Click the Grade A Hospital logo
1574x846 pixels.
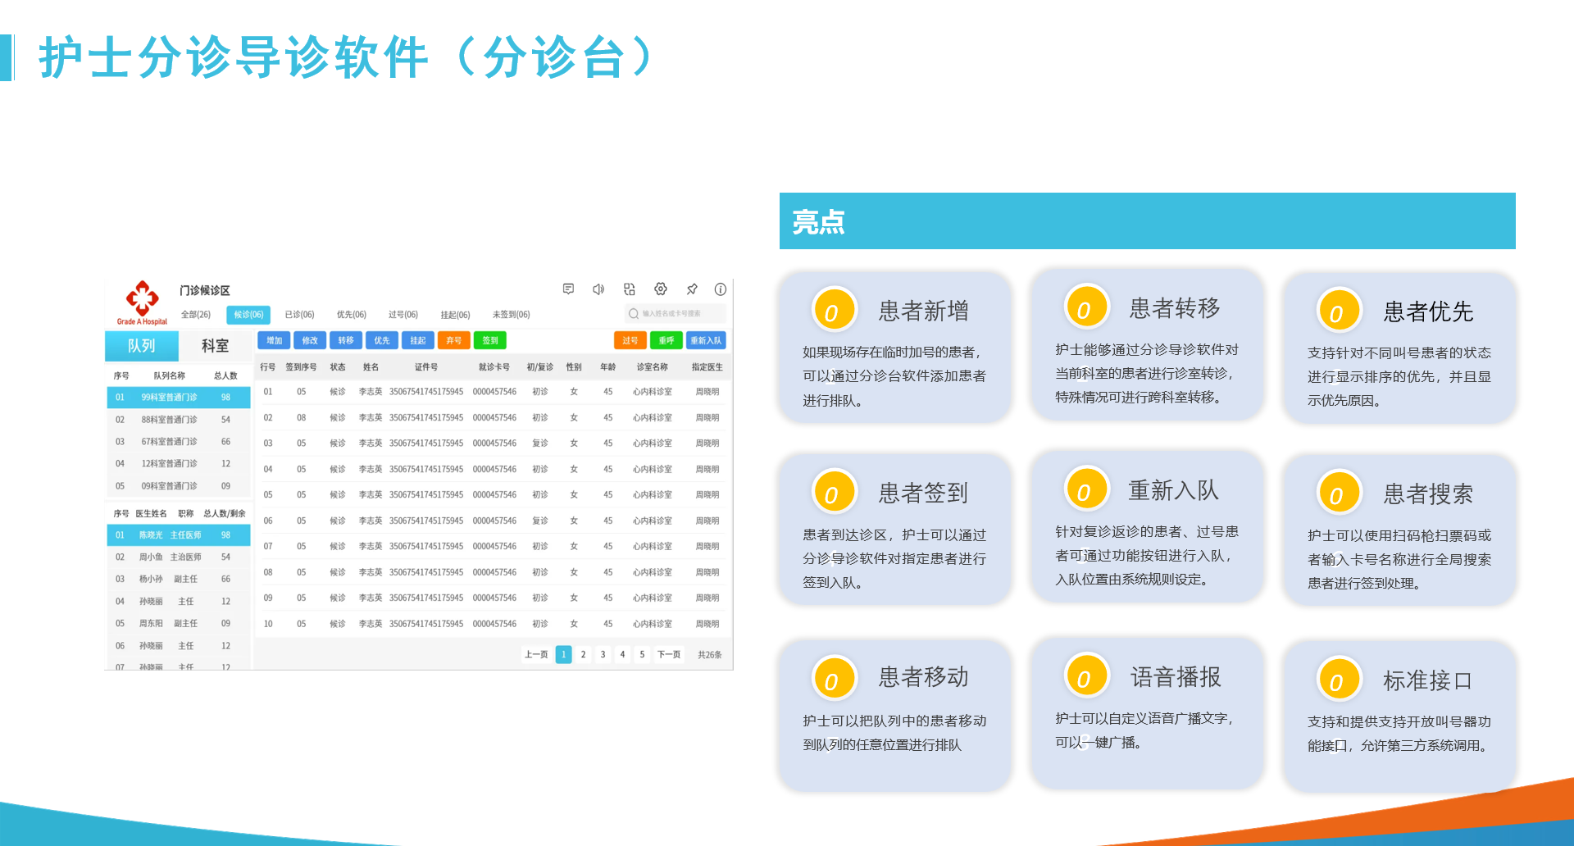coord(142,302)
